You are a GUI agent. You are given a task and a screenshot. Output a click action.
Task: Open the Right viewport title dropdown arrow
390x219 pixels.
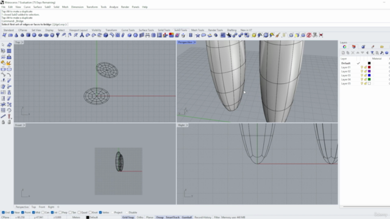pyautogui.click(x=187, y=125)
